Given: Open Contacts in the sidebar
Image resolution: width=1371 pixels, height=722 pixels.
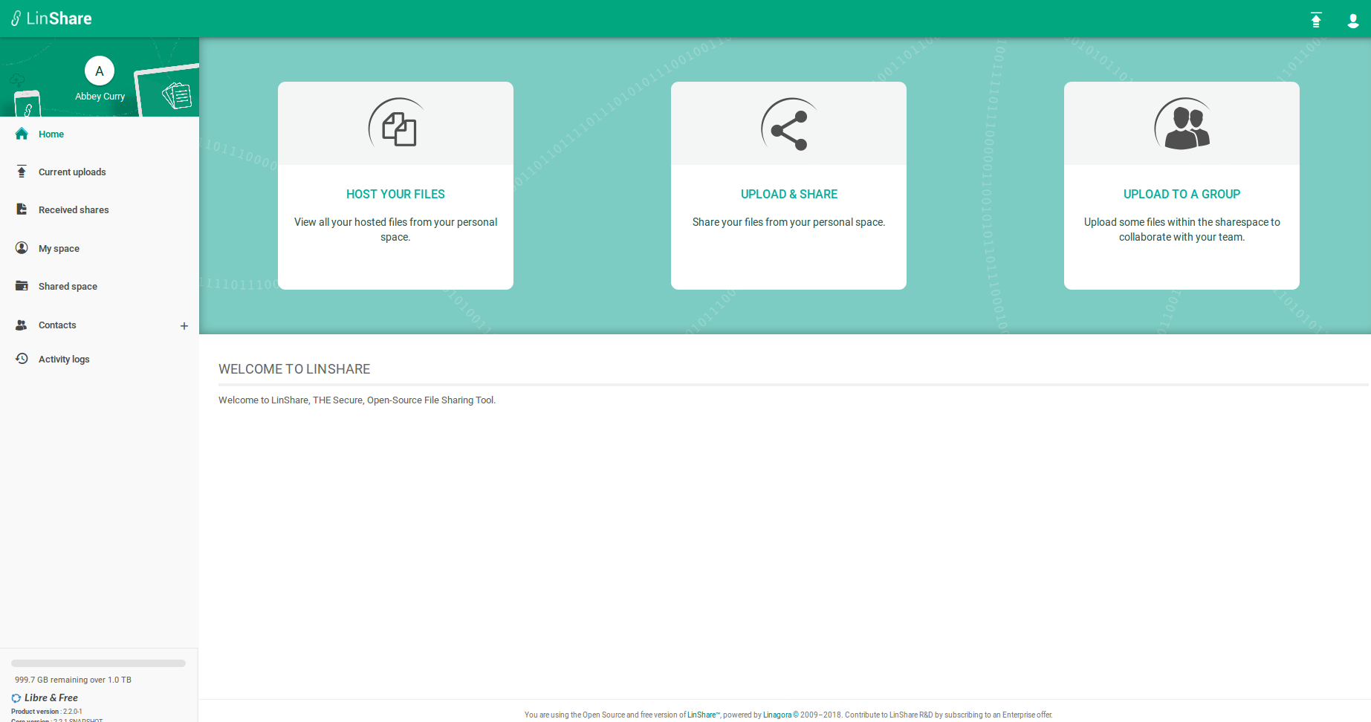Looking at the screenshot, I should (x=57, y=325).
